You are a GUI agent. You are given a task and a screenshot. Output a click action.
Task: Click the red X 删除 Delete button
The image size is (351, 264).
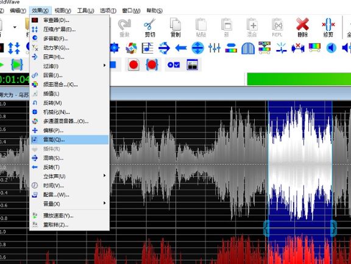coord(303,27)
